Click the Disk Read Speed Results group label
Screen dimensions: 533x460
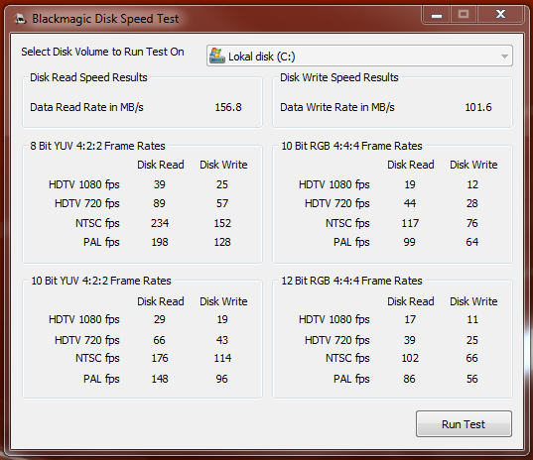click(88, 77)
